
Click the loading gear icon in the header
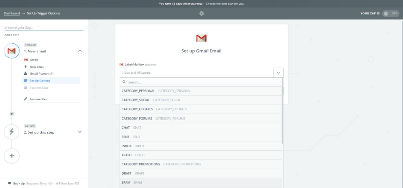pyautogui.click(x=202, y=13)
